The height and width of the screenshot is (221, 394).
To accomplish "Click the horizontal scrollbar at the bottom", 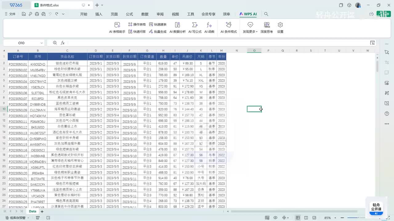I will point(294,211).
